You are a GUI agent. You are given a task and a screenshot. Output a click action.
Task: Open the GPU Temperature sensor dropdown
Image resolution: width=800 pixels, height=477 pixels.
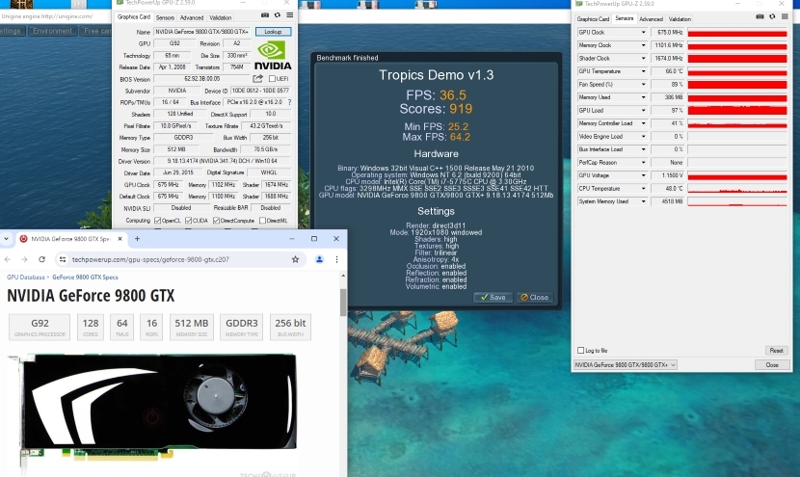coord(643,71)
